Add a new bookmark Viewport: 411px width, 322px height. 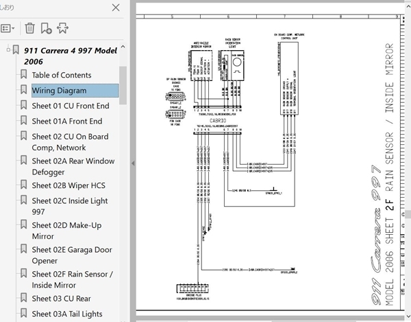coord(46,28)
